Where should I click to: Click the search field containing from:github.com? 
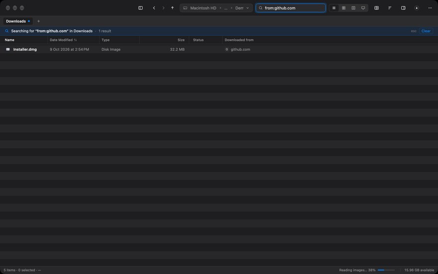tap(291, 8)
